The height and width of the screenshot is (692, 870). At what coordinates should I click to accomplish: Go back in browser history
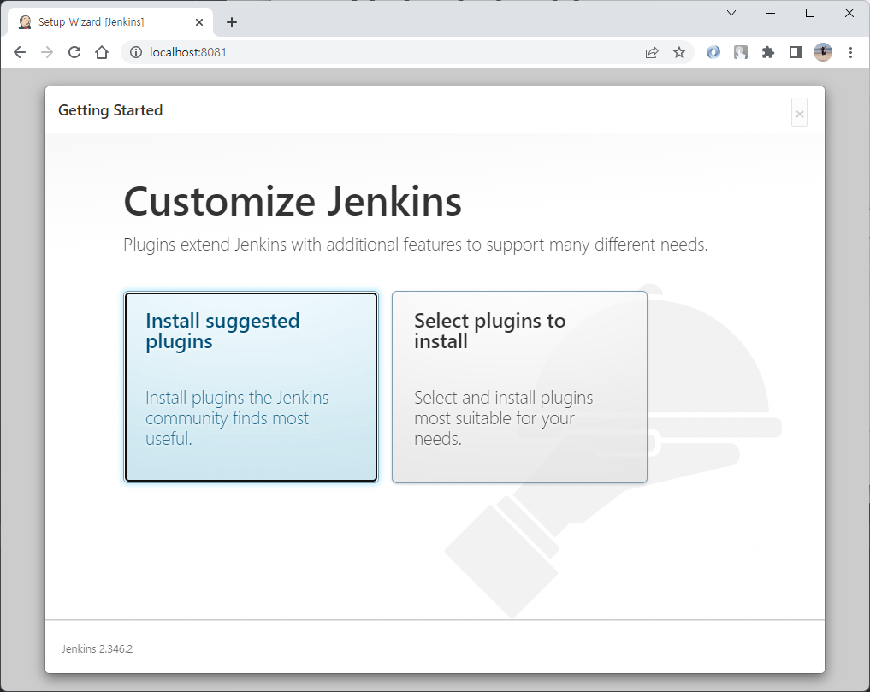pyautogui.click(x=20, y=52)
